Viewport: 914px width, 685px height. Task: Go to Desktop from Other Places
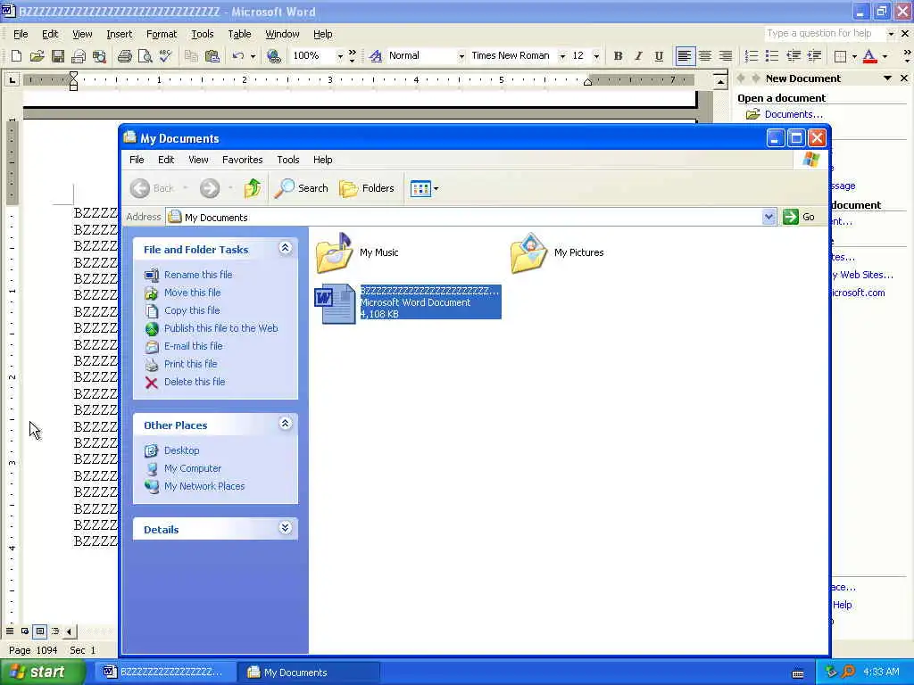pos(182,450)
